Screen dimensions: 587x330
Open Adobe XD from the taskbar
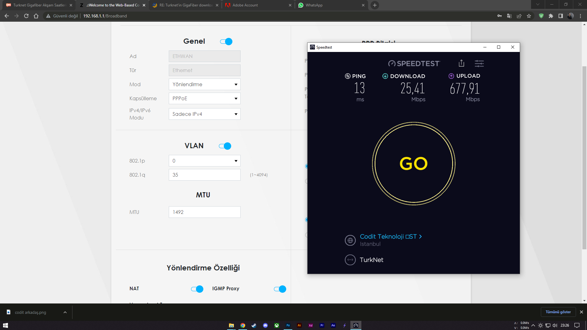pos(311,325)
